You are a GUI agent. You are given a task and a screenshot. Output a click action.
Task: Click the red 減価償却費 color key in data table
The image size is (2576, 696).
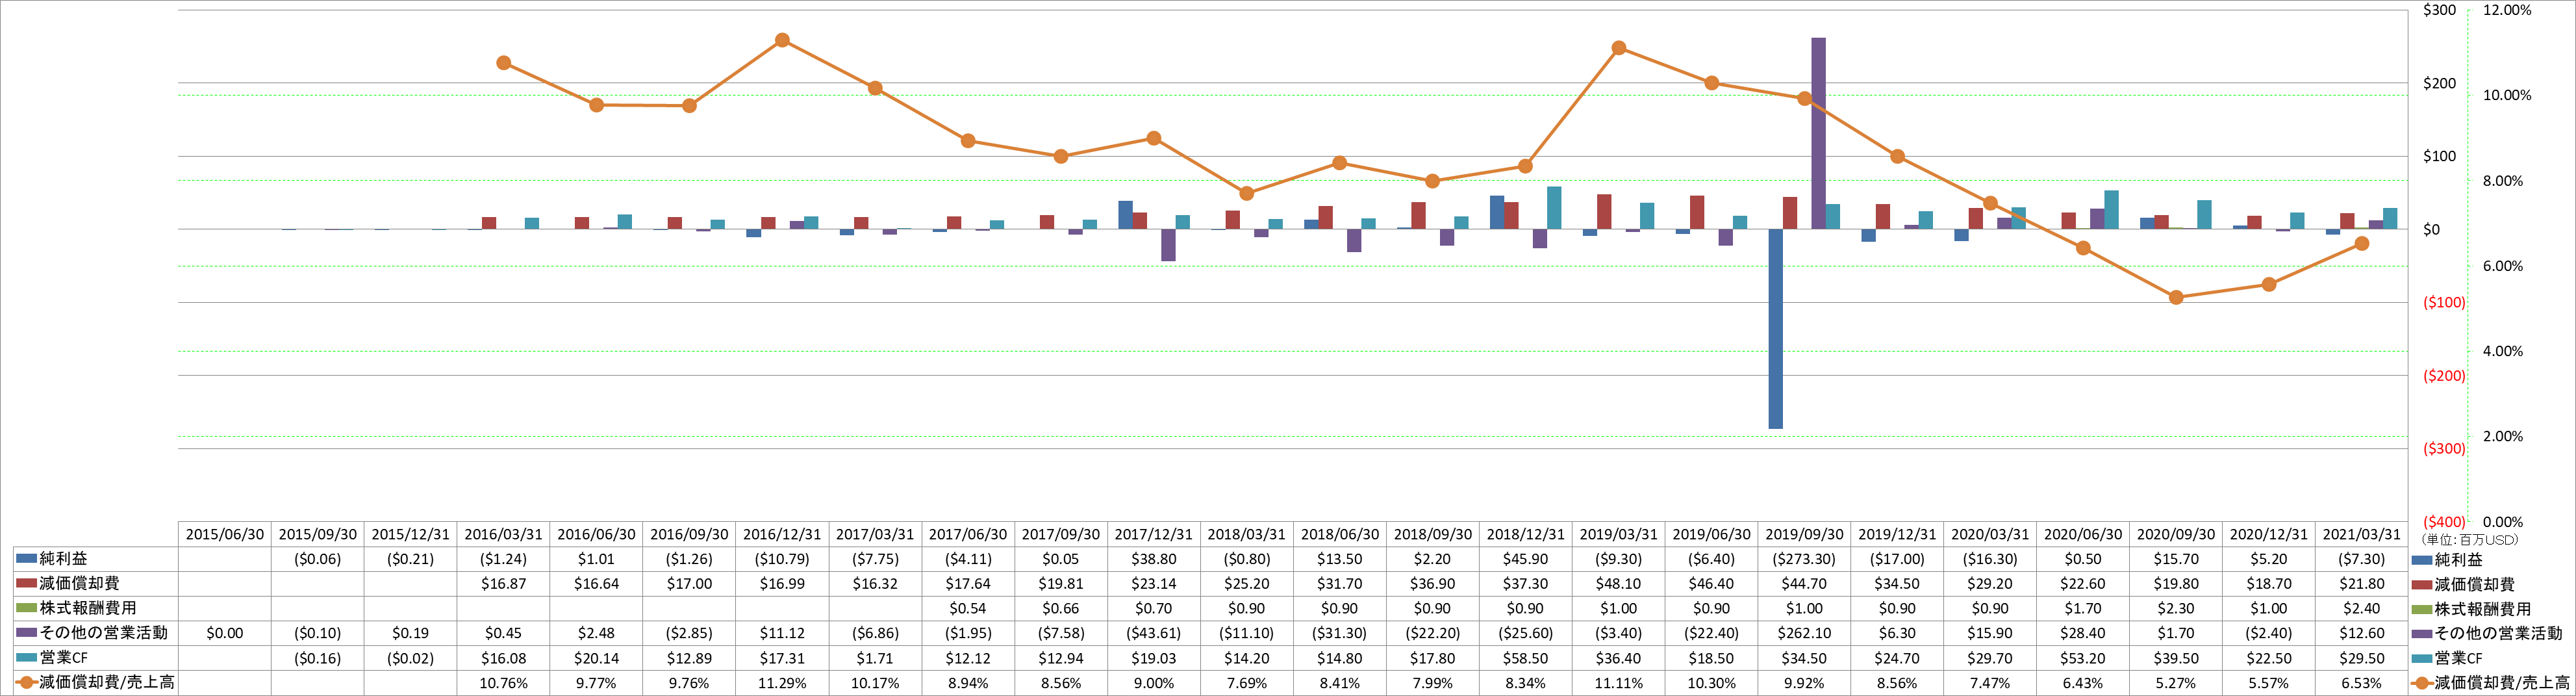[x=26, y=583]
